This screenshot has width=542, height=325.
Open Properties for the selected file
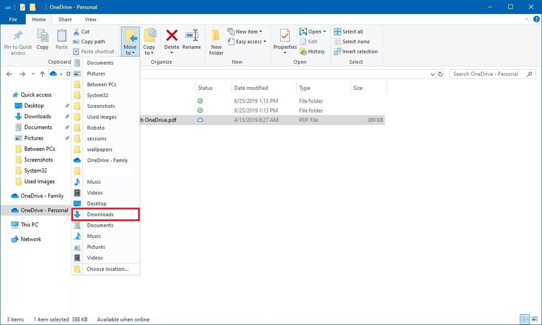click(x=284, y=41)
